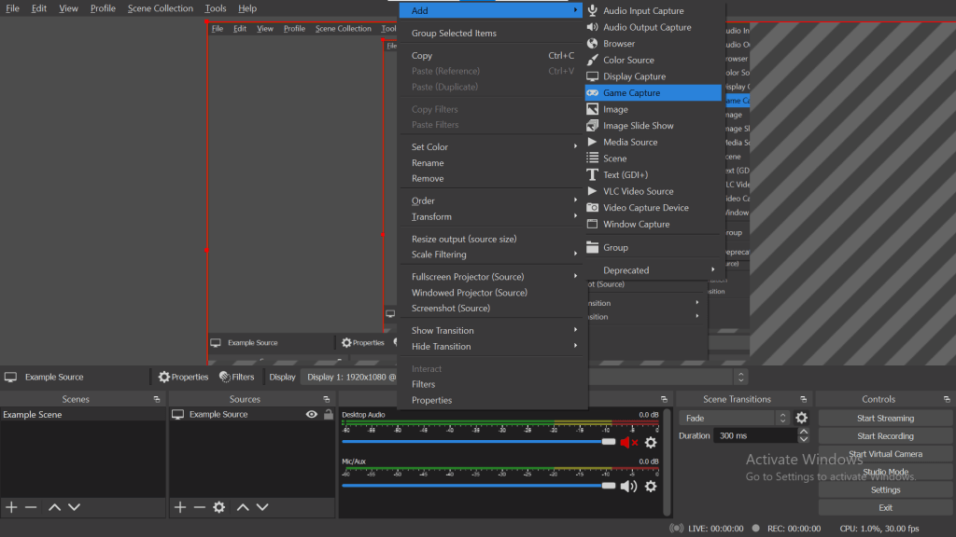Open Scene Transitions configuration gear icon
The image size is (956, 537).
801,418
